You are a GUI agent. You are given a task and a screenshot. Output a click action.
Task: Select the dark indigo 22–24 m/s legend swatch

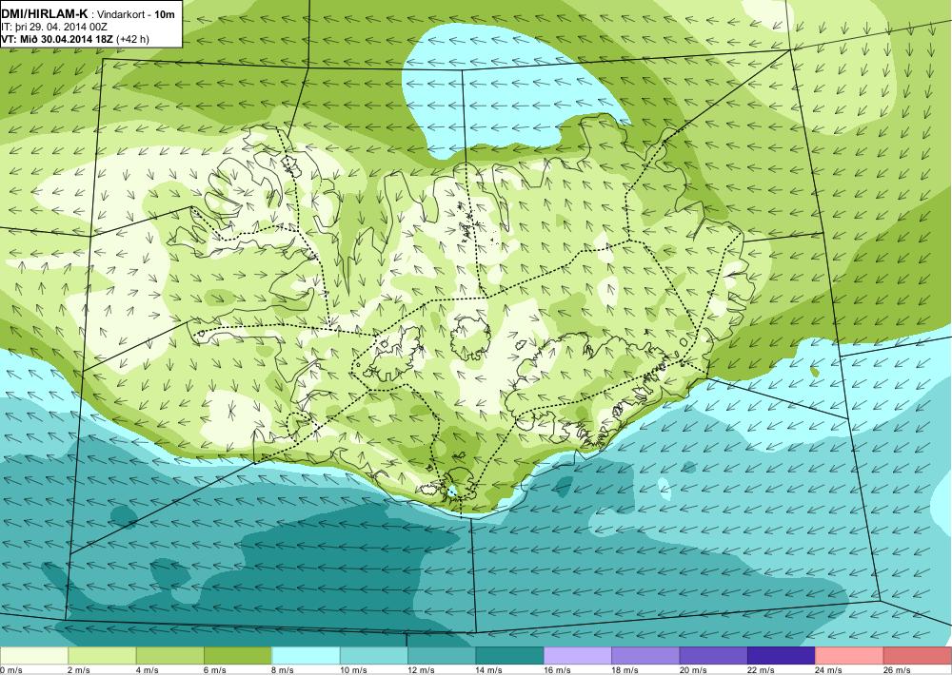coord(782,656)
